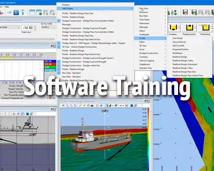Image resolution: width=214 pixels, height=171 pixels.
Task: Open the Help menu
Action: coord(6,7)
